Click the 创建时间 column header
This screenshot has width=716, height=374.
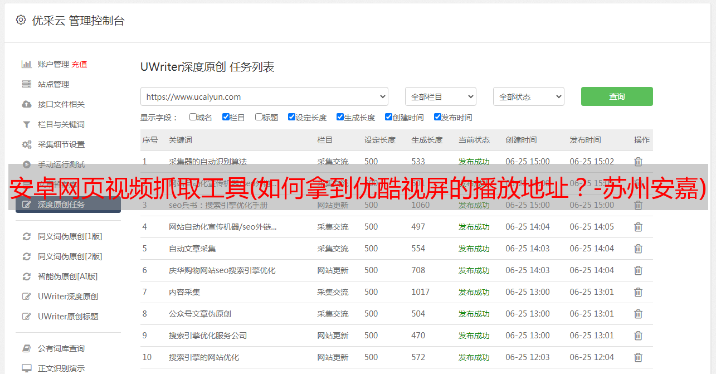(x=522, y=140)
